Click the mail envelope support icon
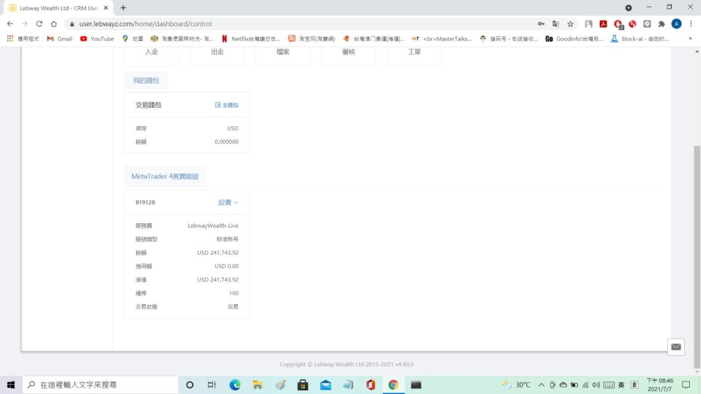 coord(675,347)
